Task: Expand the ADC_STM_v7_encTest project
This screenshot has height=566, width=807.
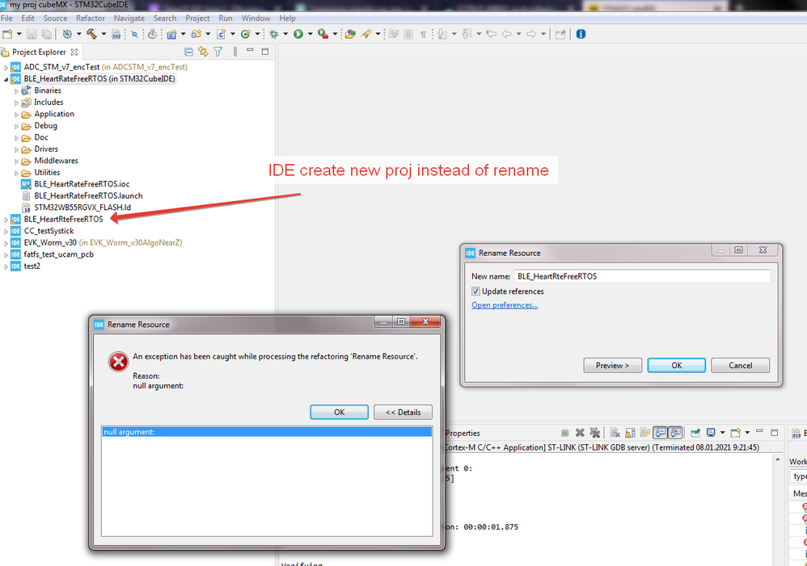Action: click(x=6, y=67)
